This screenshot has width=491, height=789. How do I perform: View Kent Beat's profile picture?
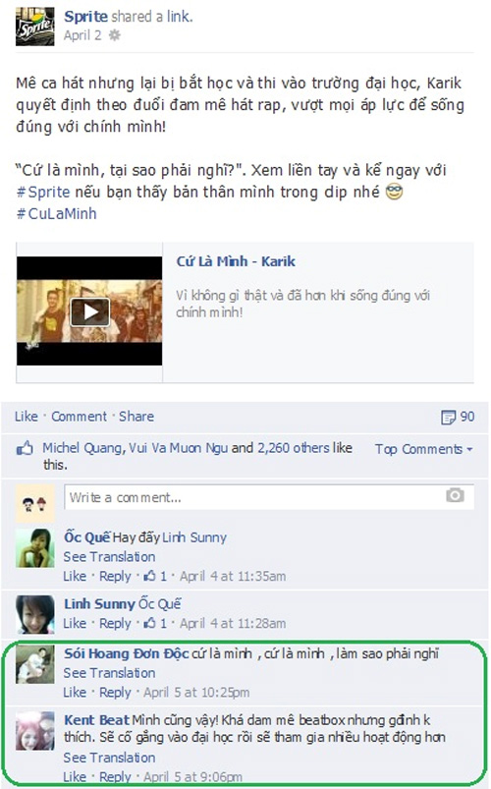(x=34, y=731)
